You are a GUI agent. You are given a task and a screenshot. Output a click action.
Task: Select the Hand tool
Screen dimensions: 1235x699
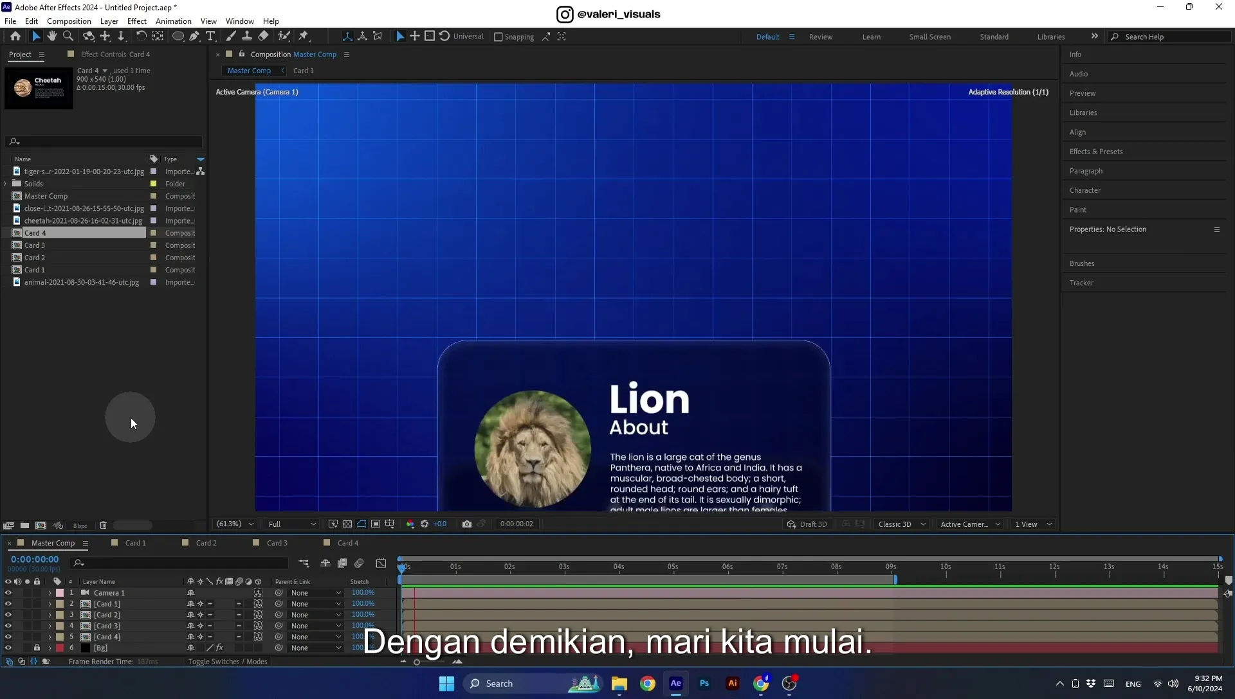tap(52, 37)
